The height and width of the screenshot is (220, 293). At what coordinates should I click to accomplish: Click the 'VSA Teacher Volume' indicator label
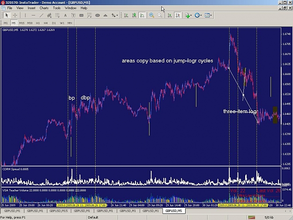(x=44, y=190)
